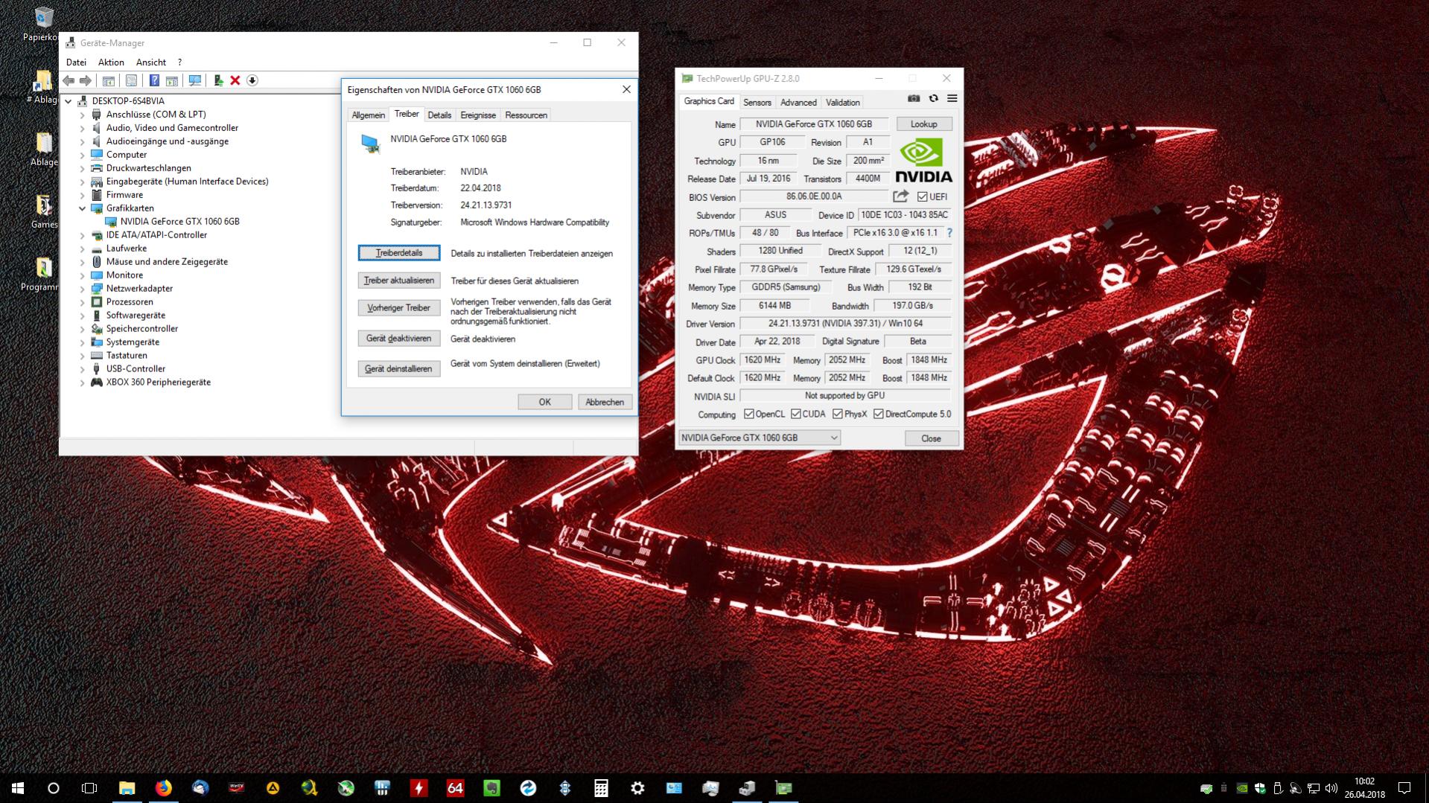
Task: Open the Aktion menu in Geräte-Manager
Action: point(111,63)
